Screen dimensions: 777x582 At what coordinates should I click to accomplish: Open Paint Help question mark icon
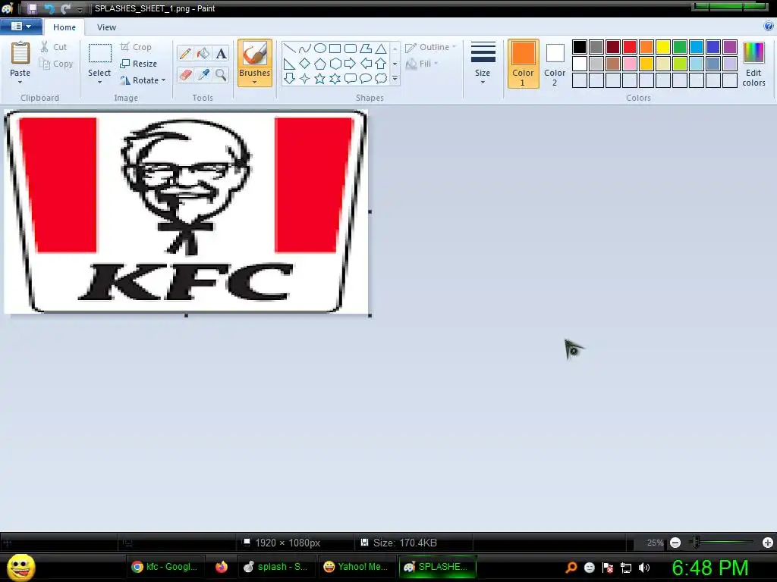[x=769, y=27]
